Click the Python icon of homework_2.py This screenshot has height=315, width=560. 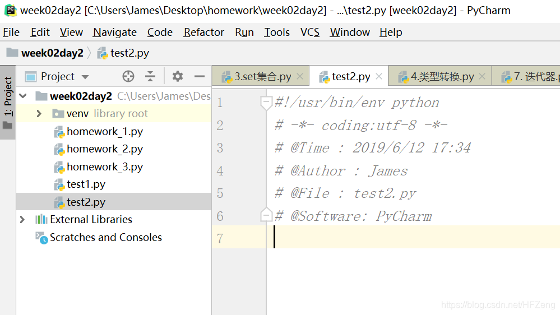click(59, 149)
